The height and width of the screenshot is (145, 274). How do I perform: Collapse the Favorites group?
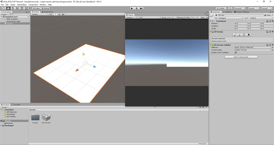tap(1, 110)
